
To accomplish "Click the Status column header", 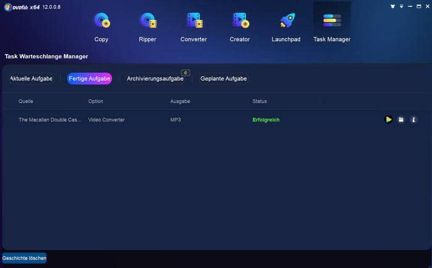I will click(259, 101).
